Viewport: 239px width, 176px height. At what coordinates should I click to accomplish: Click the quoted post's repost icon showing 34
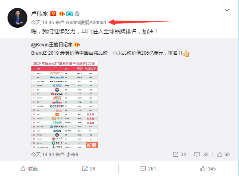click(x=179, y=155)
